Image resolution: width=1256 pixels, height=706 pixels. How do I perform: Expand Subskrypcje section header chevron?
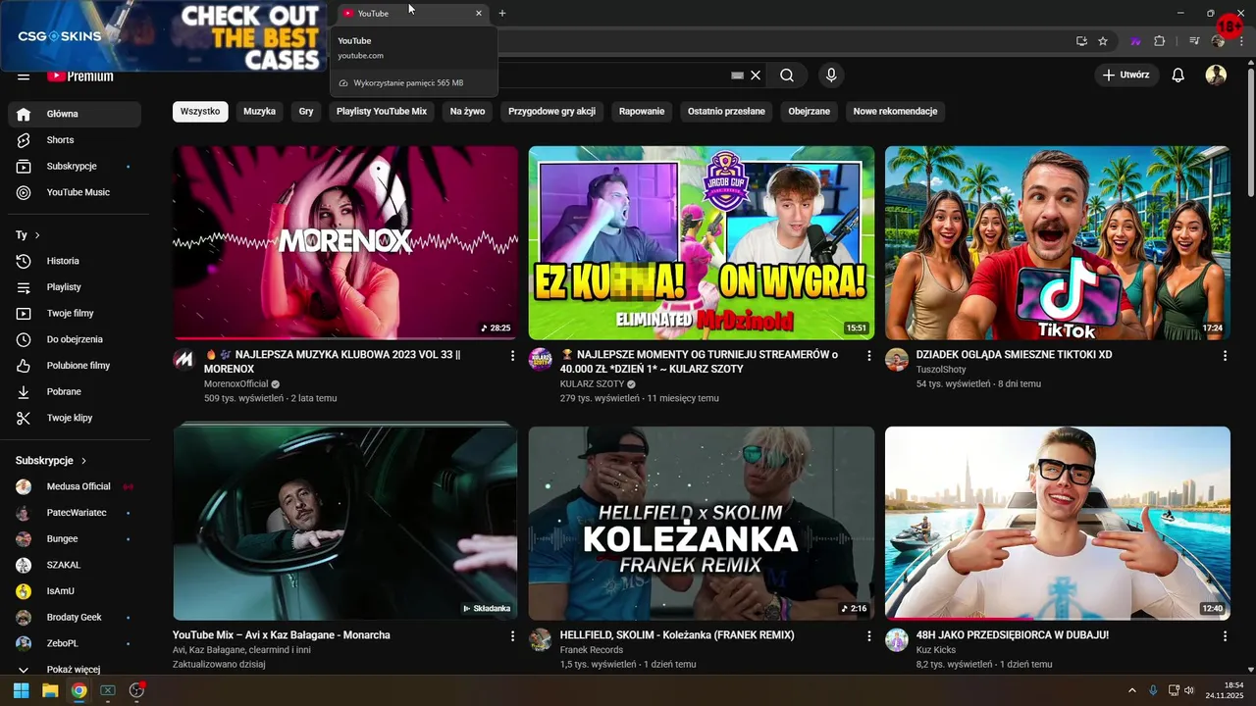pos(83,461)
